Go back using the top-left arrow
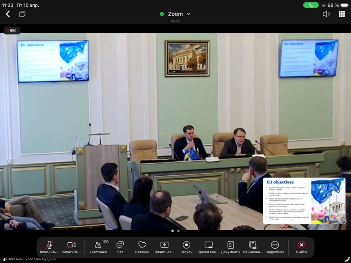351x263 pixels. pos(8,14)
